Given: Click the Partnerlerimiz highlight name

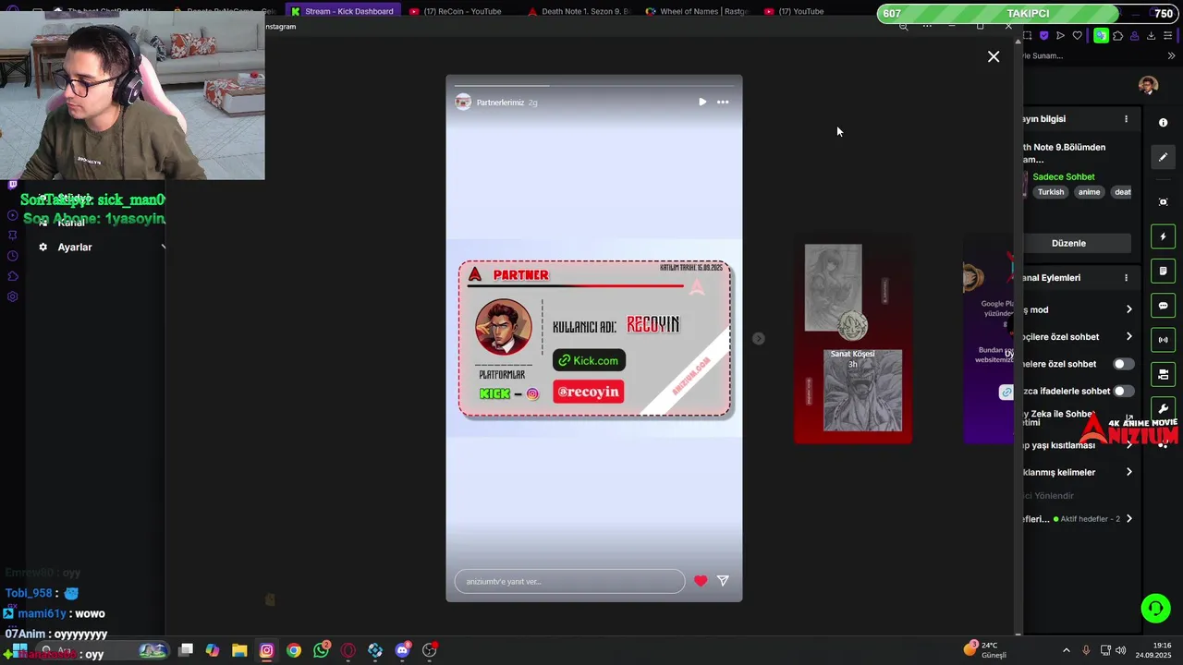Looking at the screenshot, I should pos(500,103).
